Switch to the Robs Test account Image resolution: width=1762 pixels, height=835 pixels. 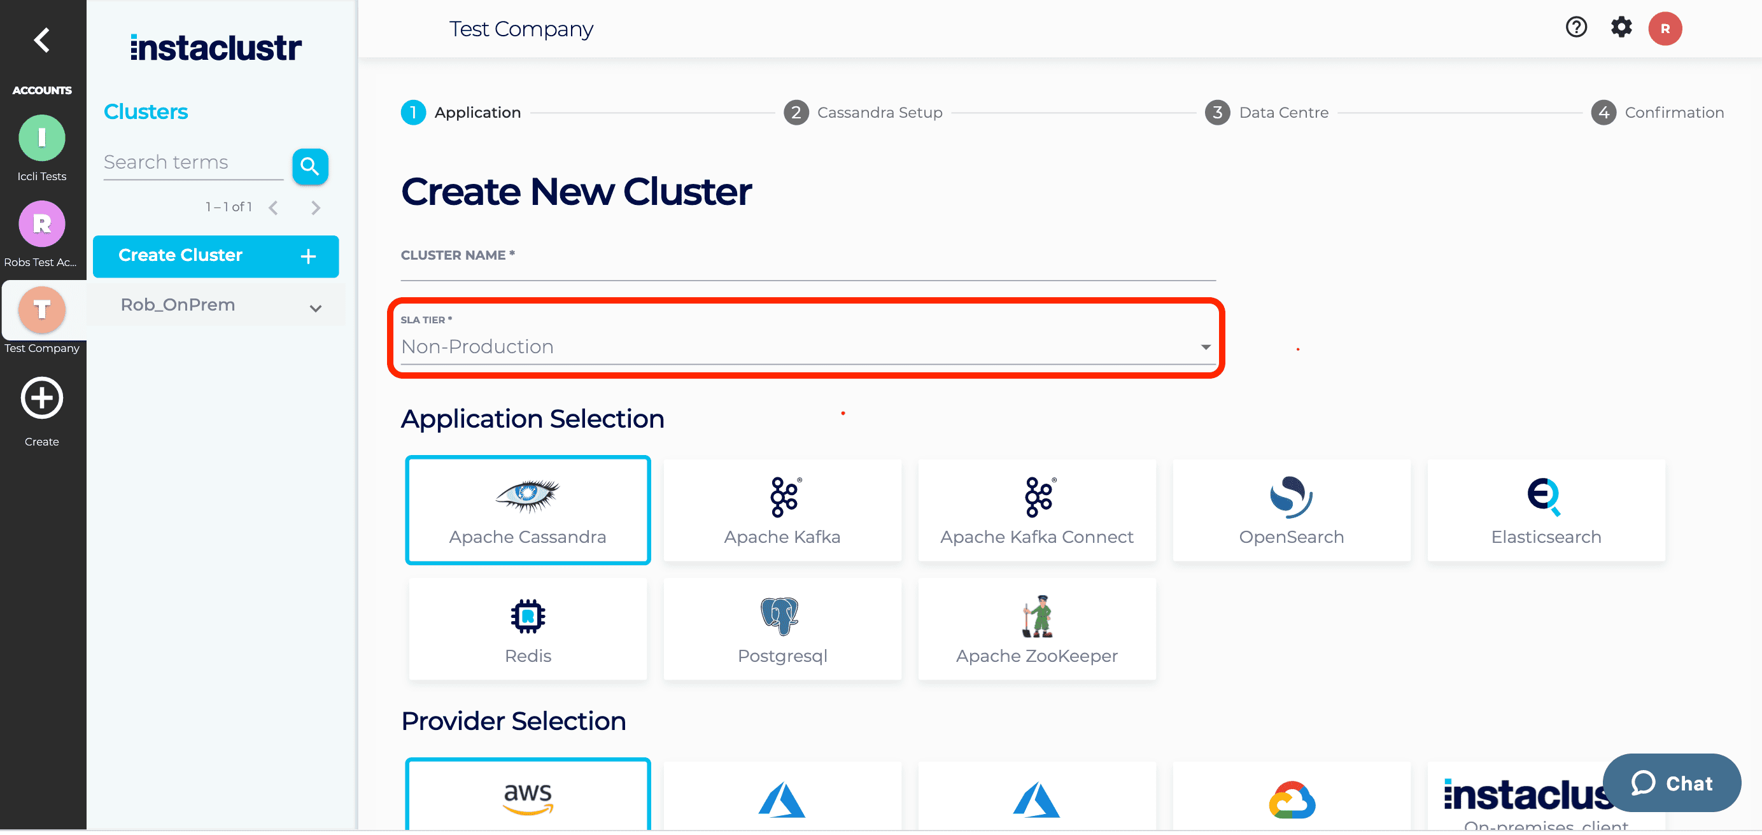(42, 223)
